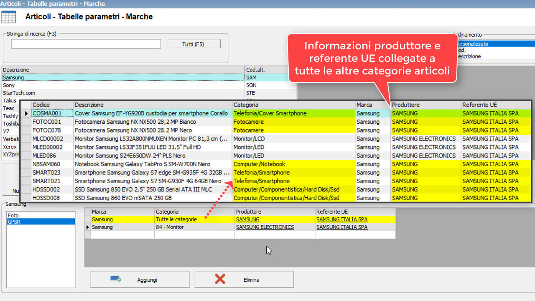Open SAMSUNG ELECTRONICS producer link in Monitor row
The height and width of the screenshot is (301, 535).
[x=265, y=227]
